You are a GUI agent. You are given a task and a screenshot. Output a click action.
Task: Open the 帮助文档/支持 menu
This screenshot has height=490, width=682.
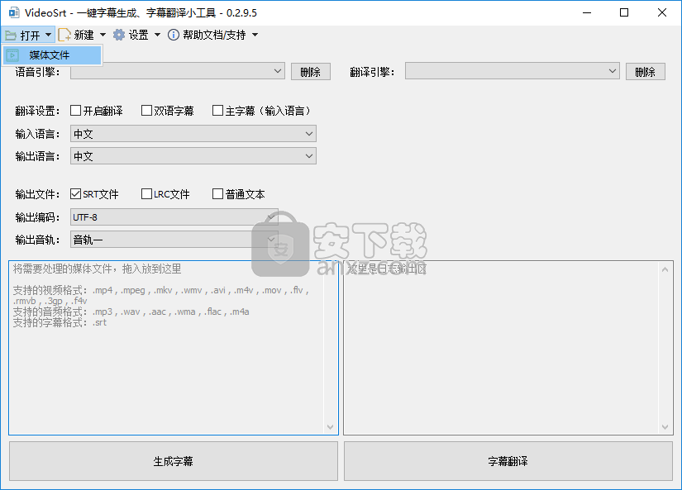coord(213,35)
